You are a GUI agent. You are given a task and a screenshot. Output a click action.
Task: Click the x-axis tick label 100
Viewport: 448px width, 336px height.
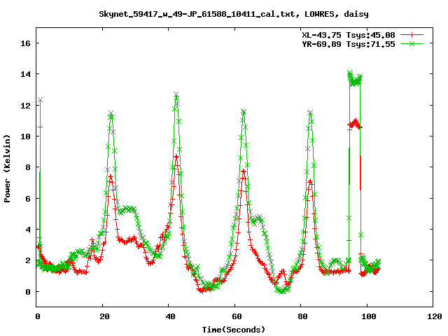point(369,316)
